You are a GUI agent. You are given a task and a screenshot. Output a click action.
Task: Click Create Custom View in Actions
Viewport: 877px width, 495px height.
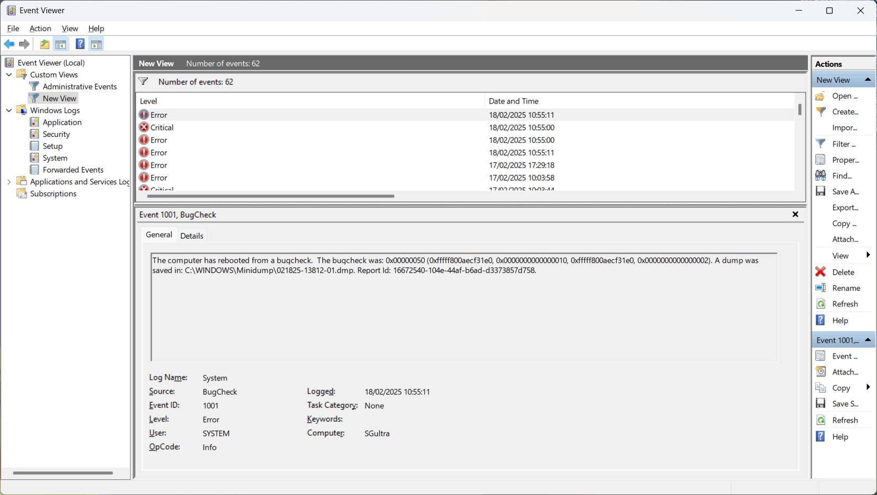coord(844,112)
